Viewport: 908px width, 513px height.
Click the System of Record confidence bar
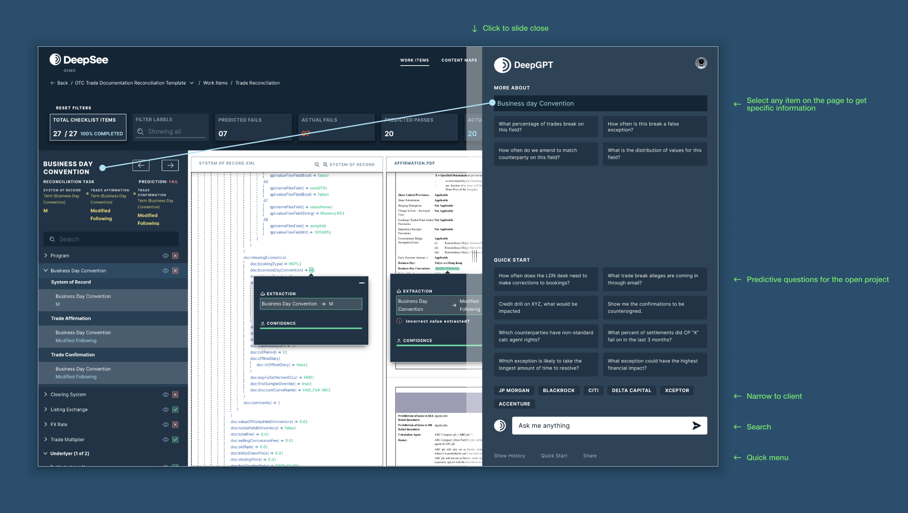(x=311, y=328)
